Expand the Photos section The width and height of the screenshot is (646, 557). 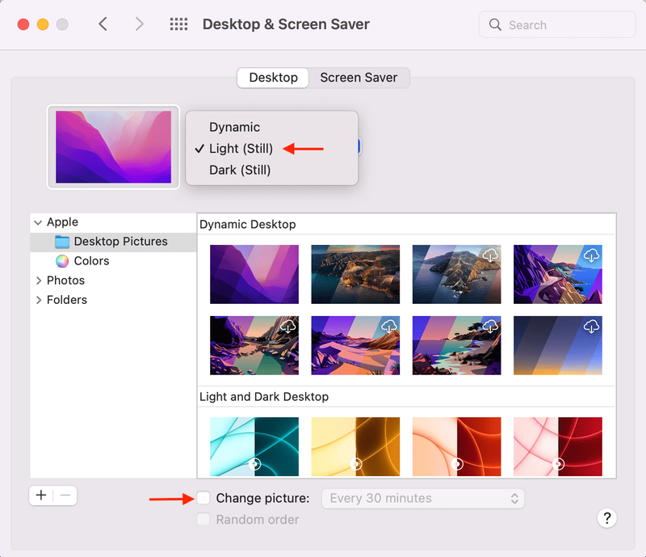click(x=38, y=281)
